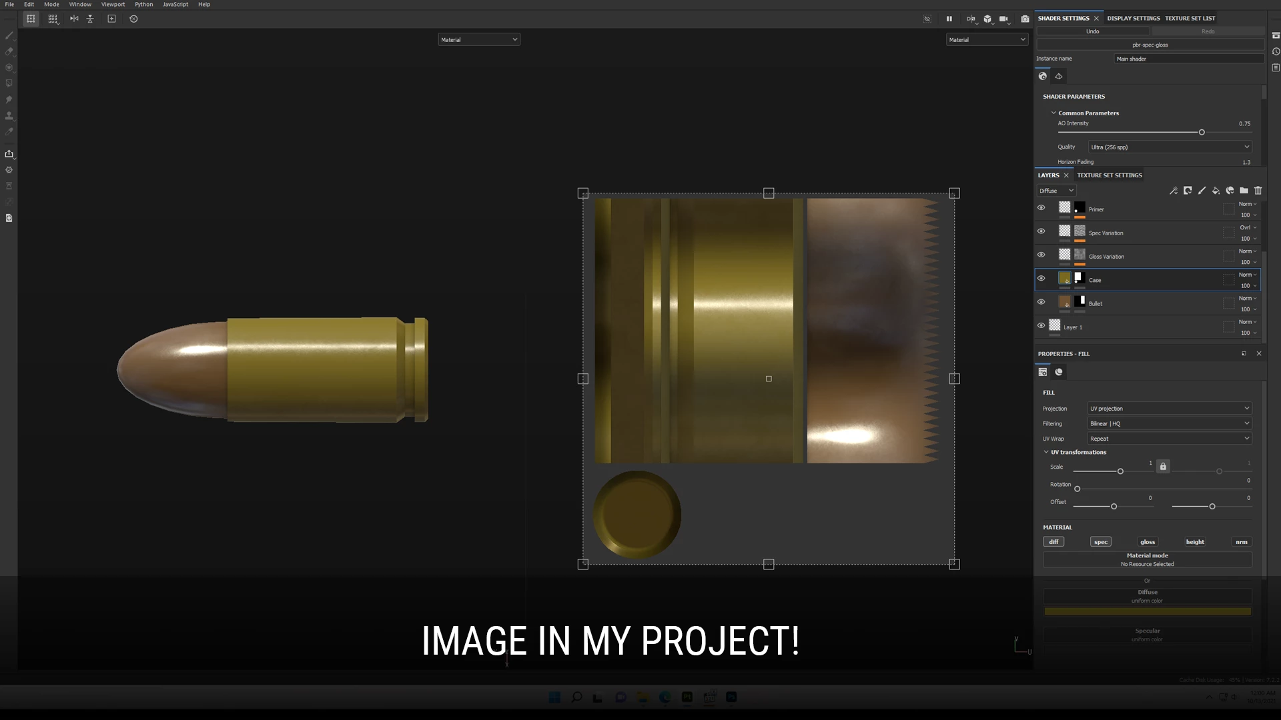Image resolution: width=1281 pixels, height=720 pixels.
Task: Add a fill layer with the bucket icon
Action: [x=1216, y=191]
